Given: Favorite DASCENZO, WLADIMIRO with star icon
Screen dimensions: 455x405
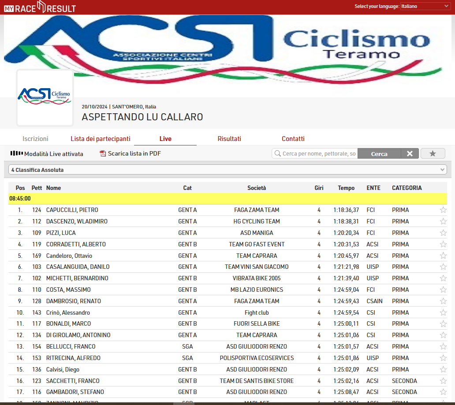Looking at the screenshot, I should [443, 221].
